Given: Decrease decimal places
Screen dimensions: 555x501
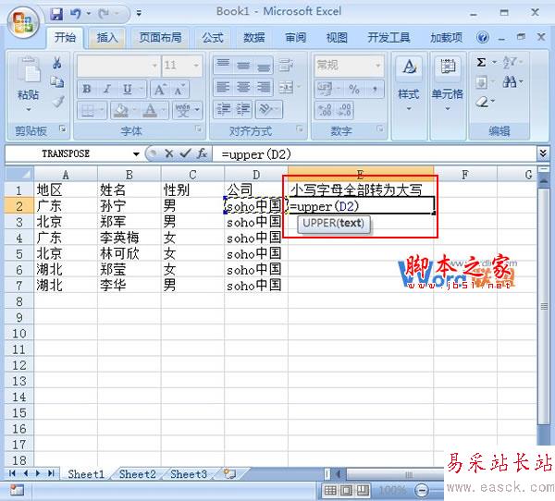Looking at the screenshot, I should coord(344,110).
